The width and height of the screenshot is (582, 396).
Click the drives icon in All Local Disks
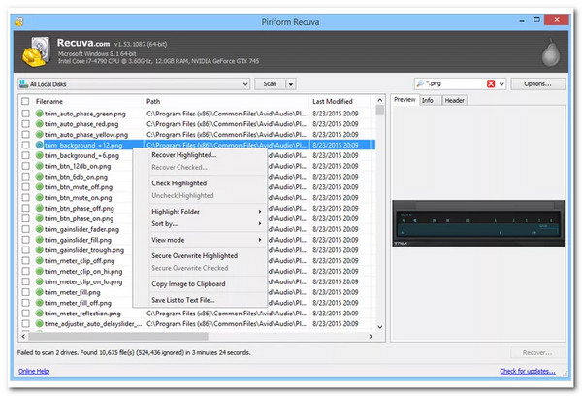(23, 83)
